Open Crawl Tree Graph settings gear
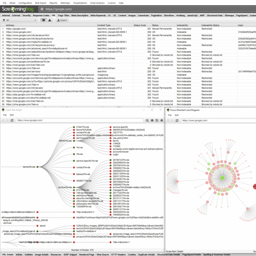The height and width of the screenshot is (256, 256). (162, 120)
